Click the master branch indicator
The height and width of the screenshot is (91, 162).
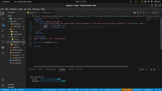pos(5,90)
